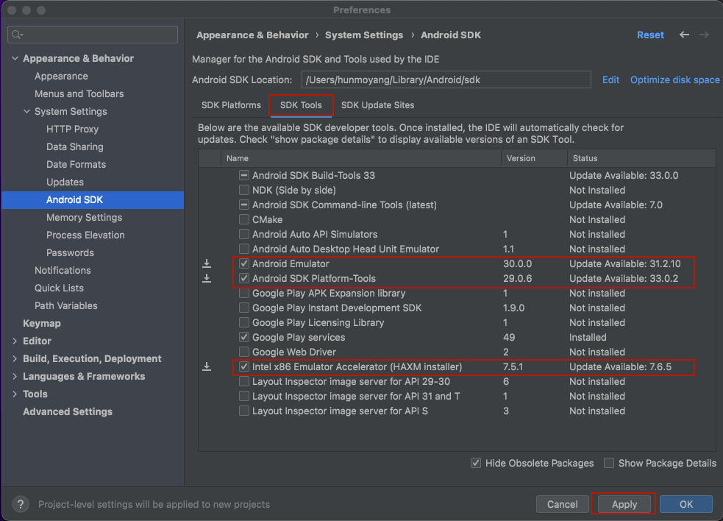
Task: Select Data Sharing settings
Action: [75, 146]
